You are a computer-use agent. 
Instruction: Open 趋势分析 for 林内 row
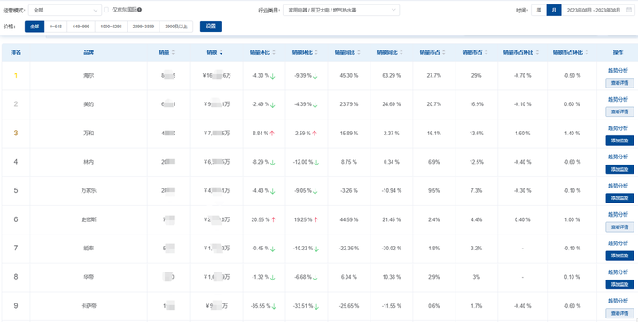coord(618,157)
